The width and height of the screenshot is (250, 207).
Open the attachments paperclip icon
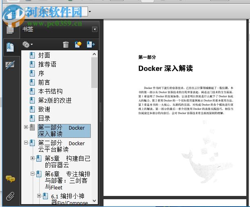click(10, 196)
